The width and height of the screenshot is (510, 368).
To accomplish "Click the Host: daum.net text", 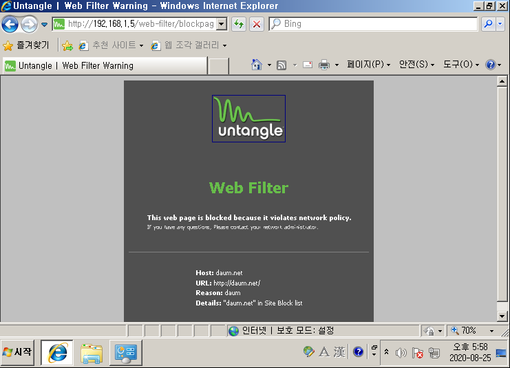I will pos(219,273).
